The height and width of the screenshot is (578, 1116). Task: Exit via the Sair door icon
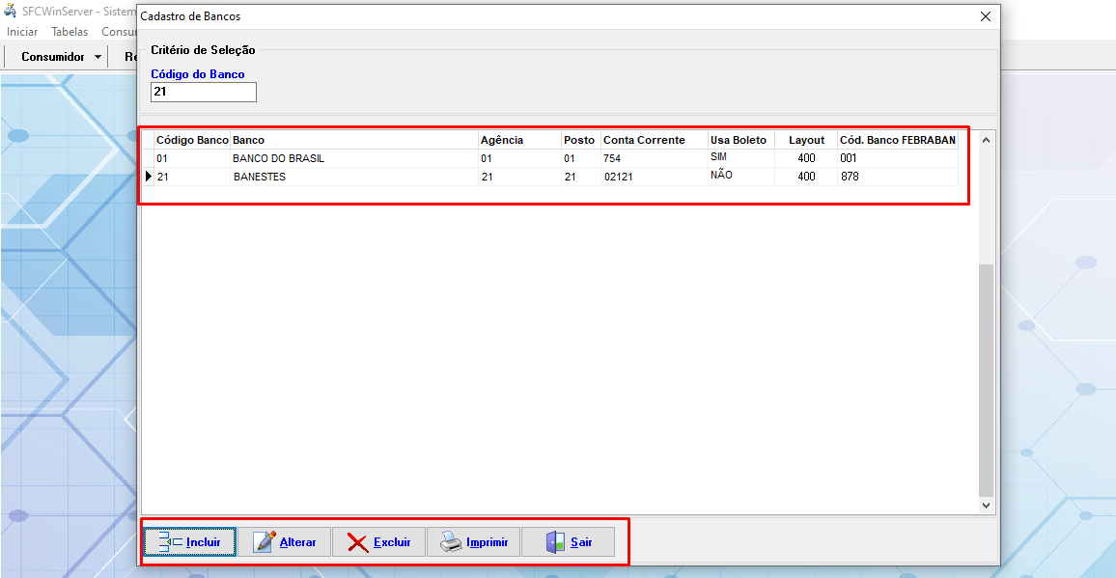coord(555,542)
